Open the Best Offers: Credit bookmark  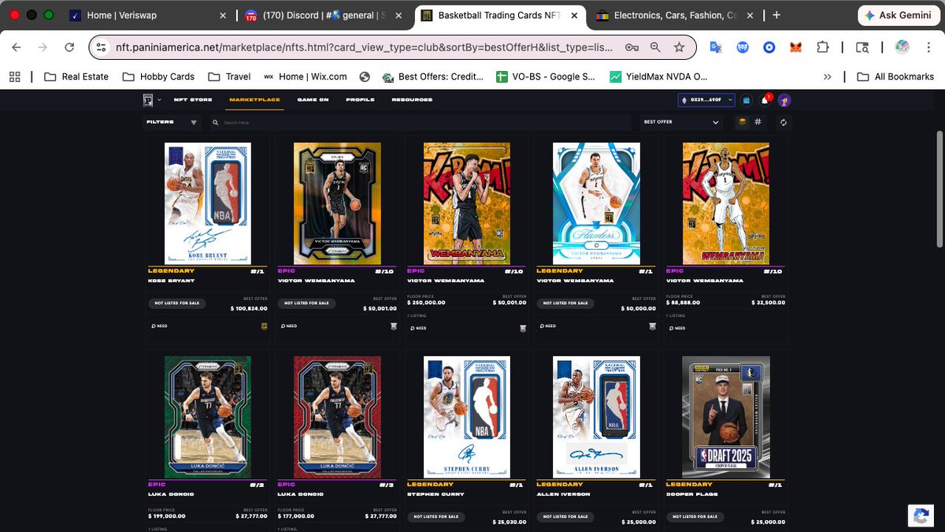pyautogui.click(x=432, y=76)
